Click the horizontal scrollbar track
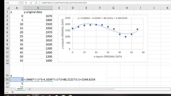The width and height of the screenshot is (171, 96). coord(142,89)
